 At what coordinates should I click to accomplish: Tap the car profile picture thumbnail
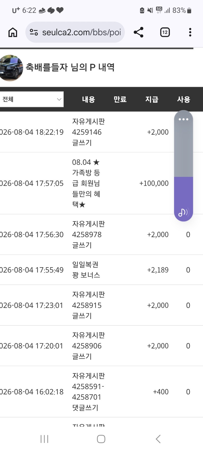(x=11, y=68)
